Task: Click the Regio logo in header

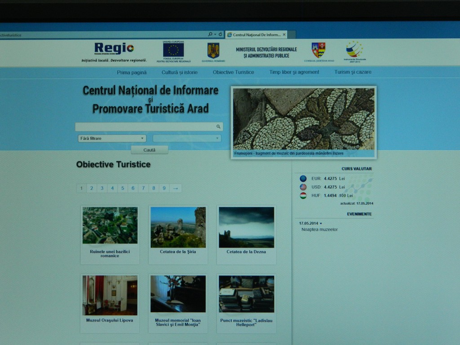Action: [114, 49]
